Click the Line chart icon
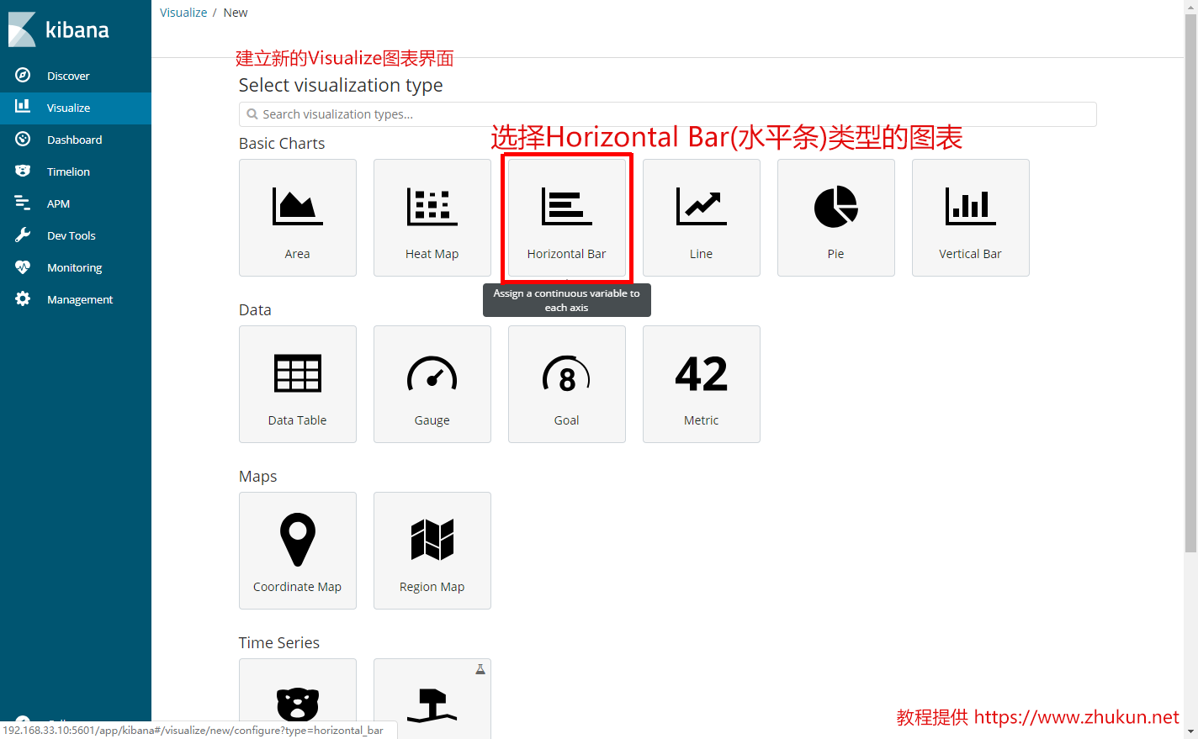This screenshot has height=739, width=1198. click(x=702, y=207)
